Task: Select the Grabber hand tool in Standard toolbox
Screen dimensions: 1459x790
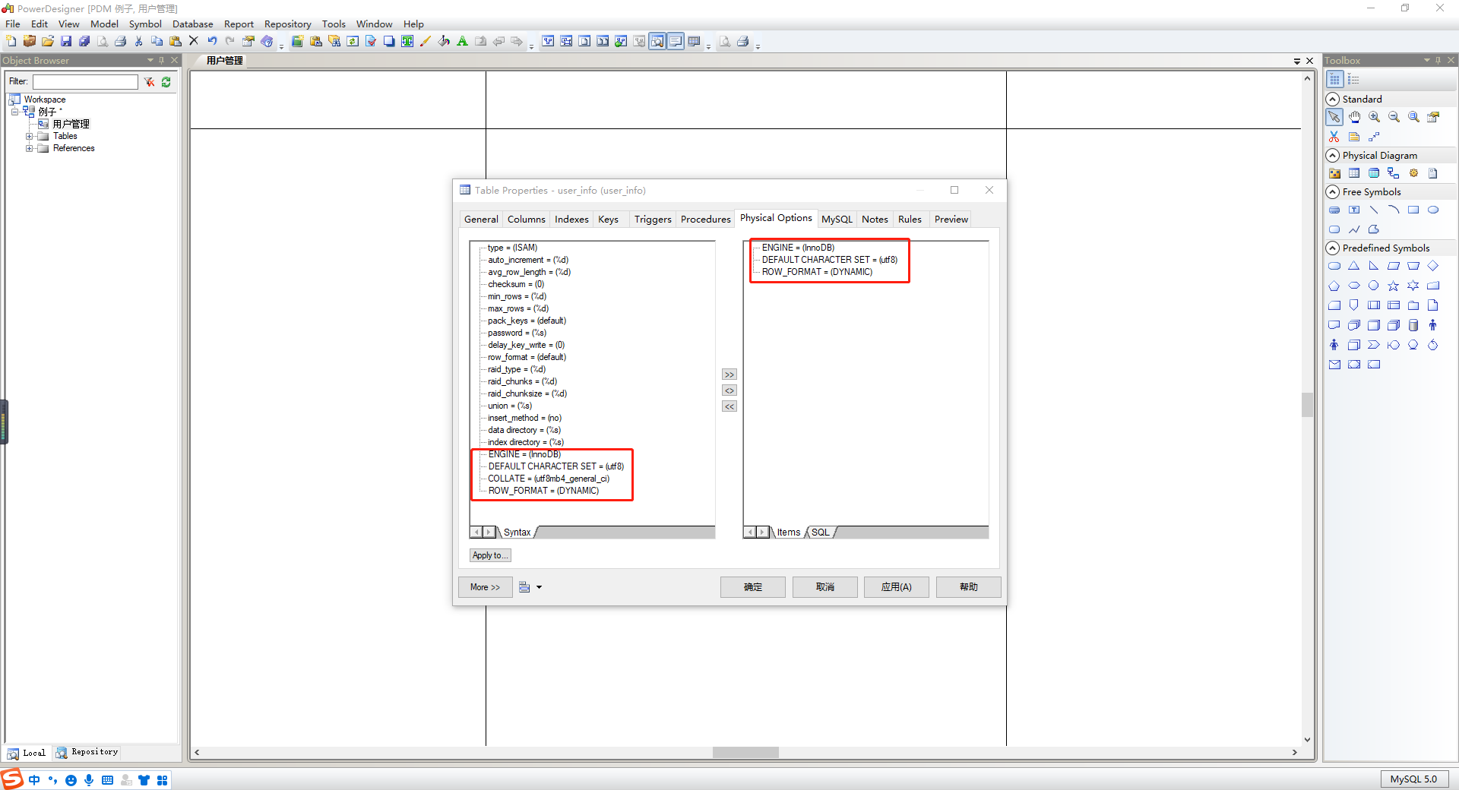Action: tap(1354, 117)
